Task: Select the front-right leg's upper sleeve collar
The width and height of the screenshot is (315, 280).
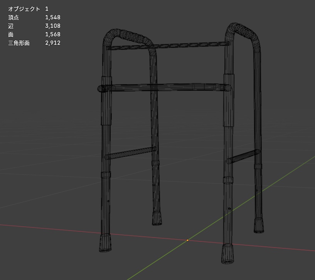Action: point(229,100)
